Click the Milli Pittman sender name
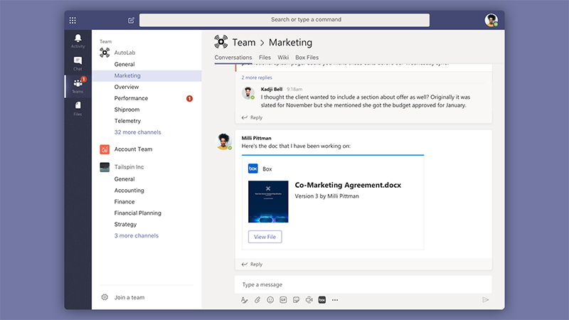The image size is (569, 320). click(256, 138)
